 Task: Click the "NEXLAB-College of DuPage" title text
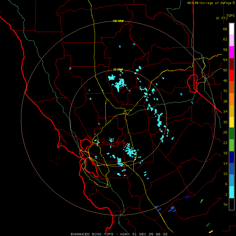(x=209, y=3)
